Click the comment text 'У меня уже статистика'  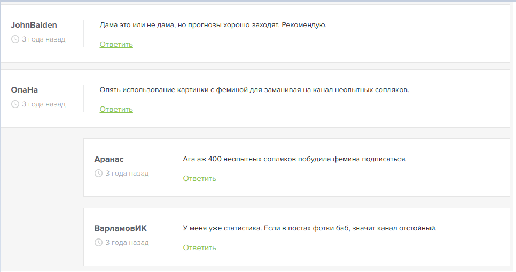click(x=309, y=228)
